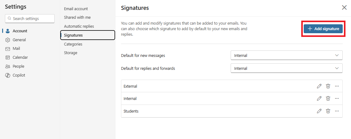The height and width of the screenshot is (139, 351).
Task: Edit the Students signature with pencil icon
Action: coord(319,111)
